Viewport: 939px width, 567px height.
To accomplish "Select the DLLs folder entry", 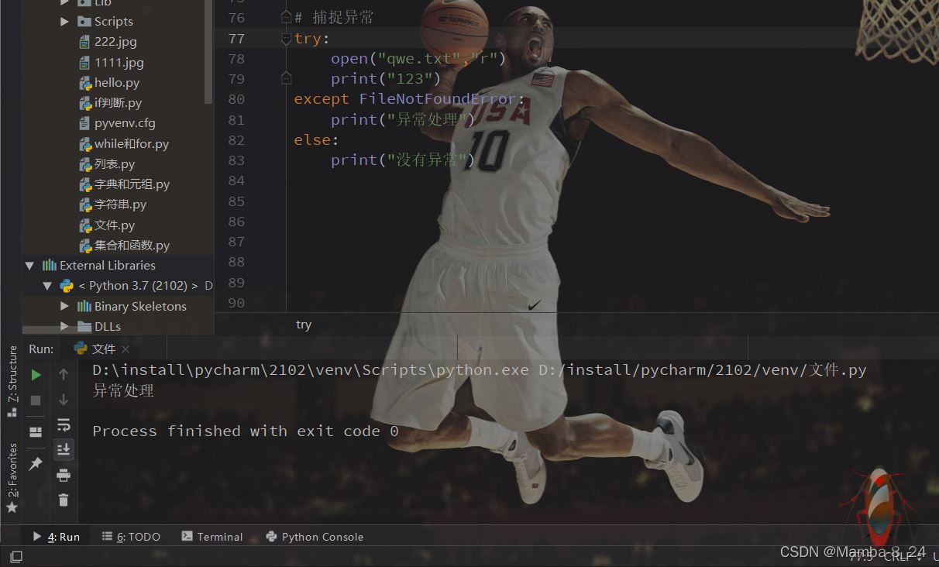I will coord(108,327).
